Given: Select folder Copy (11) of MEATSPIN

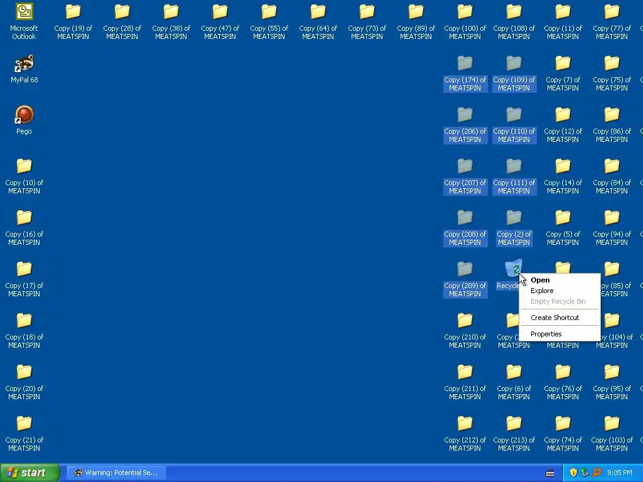Looking at the screenshot, I should pyautogui.click(x=563, y=21).
